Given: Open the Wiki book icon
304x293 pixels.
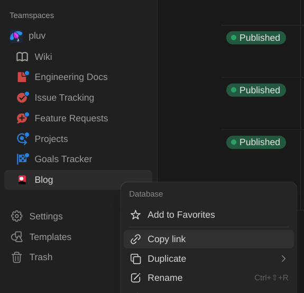Looking at the screenshot, I should [x=22, y=57].
